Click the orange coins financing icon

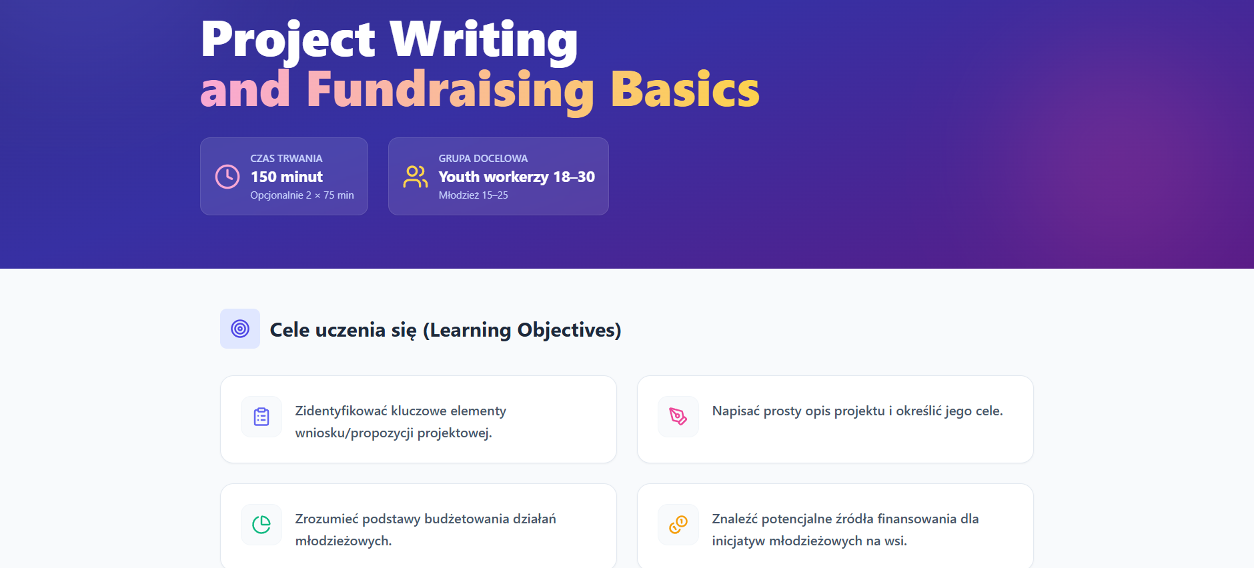coord(678,525)
